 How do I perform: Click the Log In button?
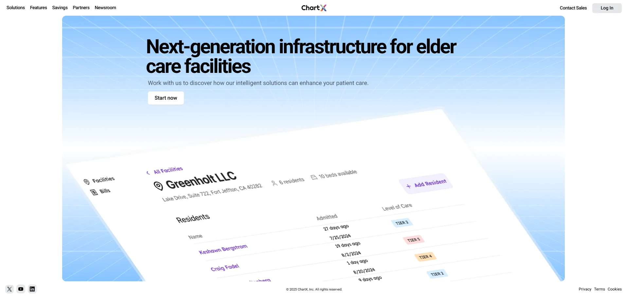[x=607, y=8]
